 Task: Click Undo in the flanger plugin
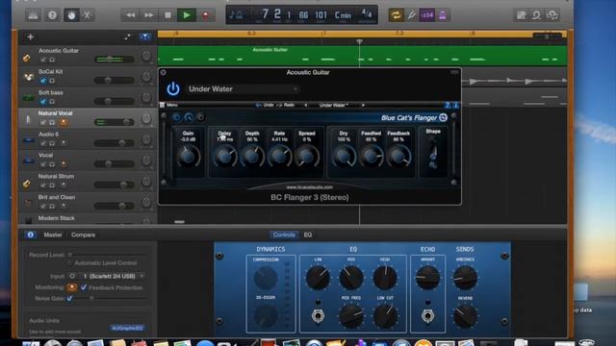click(265, 105)
